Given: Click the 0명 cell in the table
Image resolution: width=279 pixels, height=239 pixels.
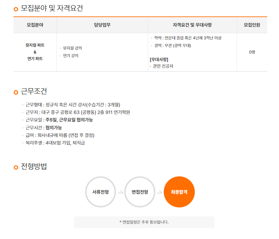Looking at the screenshot, I should [x=252, y=52].
